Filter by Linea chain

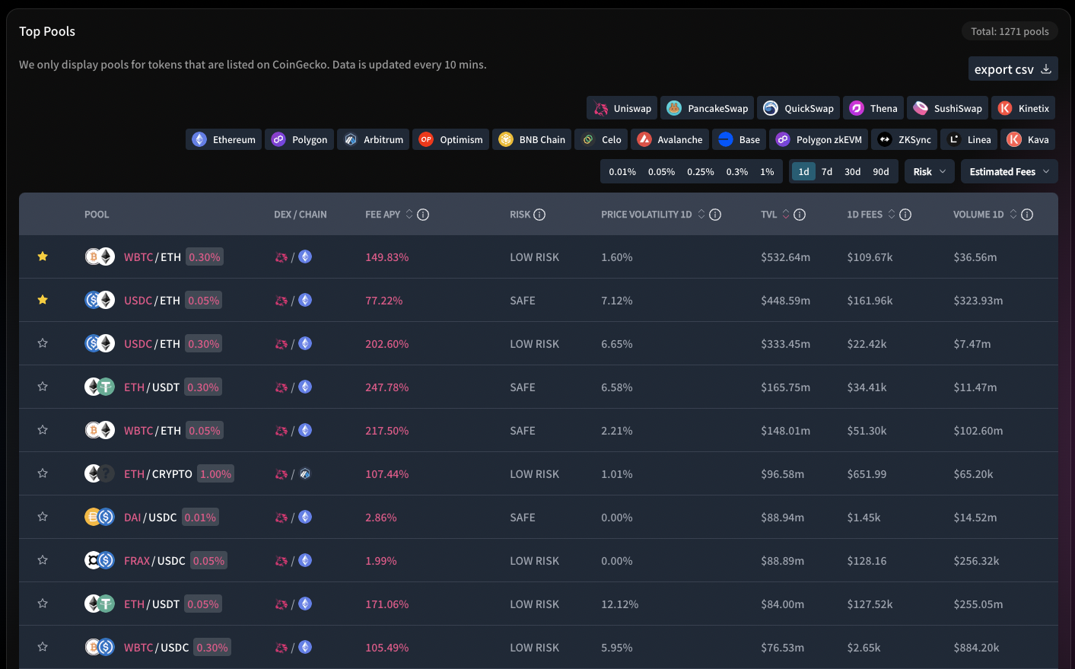[x=968, y=139]
